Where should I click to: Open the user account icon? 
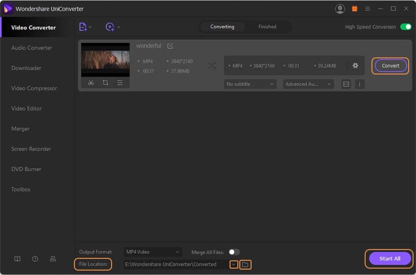tap(340, 9)
